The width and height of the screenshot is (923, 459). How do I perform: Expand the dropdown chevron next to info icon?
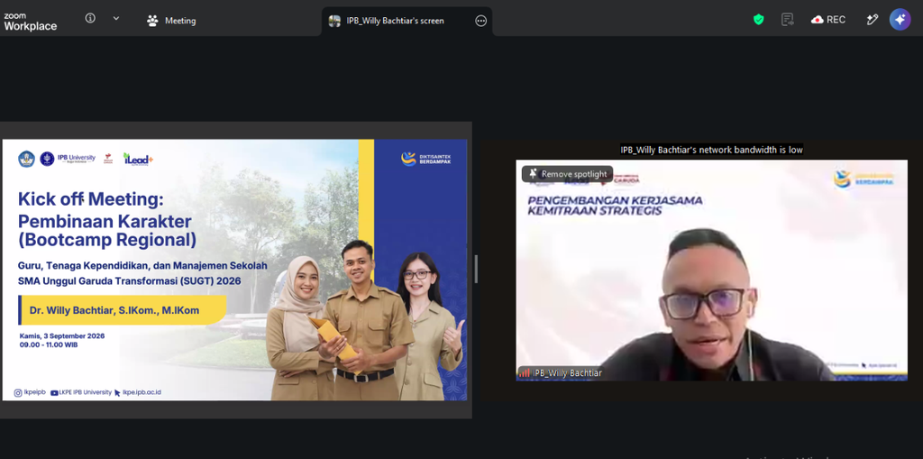pos(116,18)
